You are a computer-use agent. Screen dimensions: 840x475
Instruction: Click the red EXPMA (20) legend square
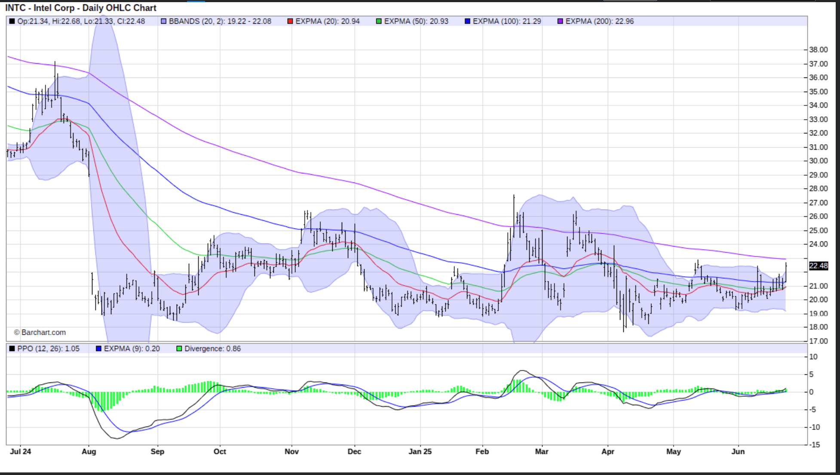[x=290, y=21]
